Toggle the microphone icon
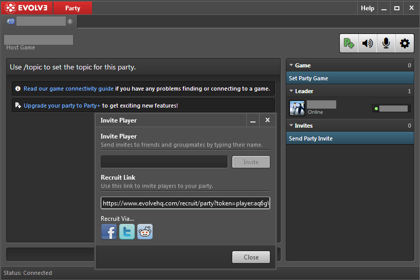Image resolution: width=420 pixels, height=280 pixels. tap(386, 43)
